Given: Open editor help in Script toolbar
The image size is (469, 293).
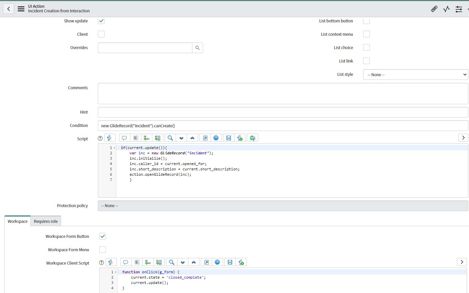Looking at the screenshot, I should [216, 138].
